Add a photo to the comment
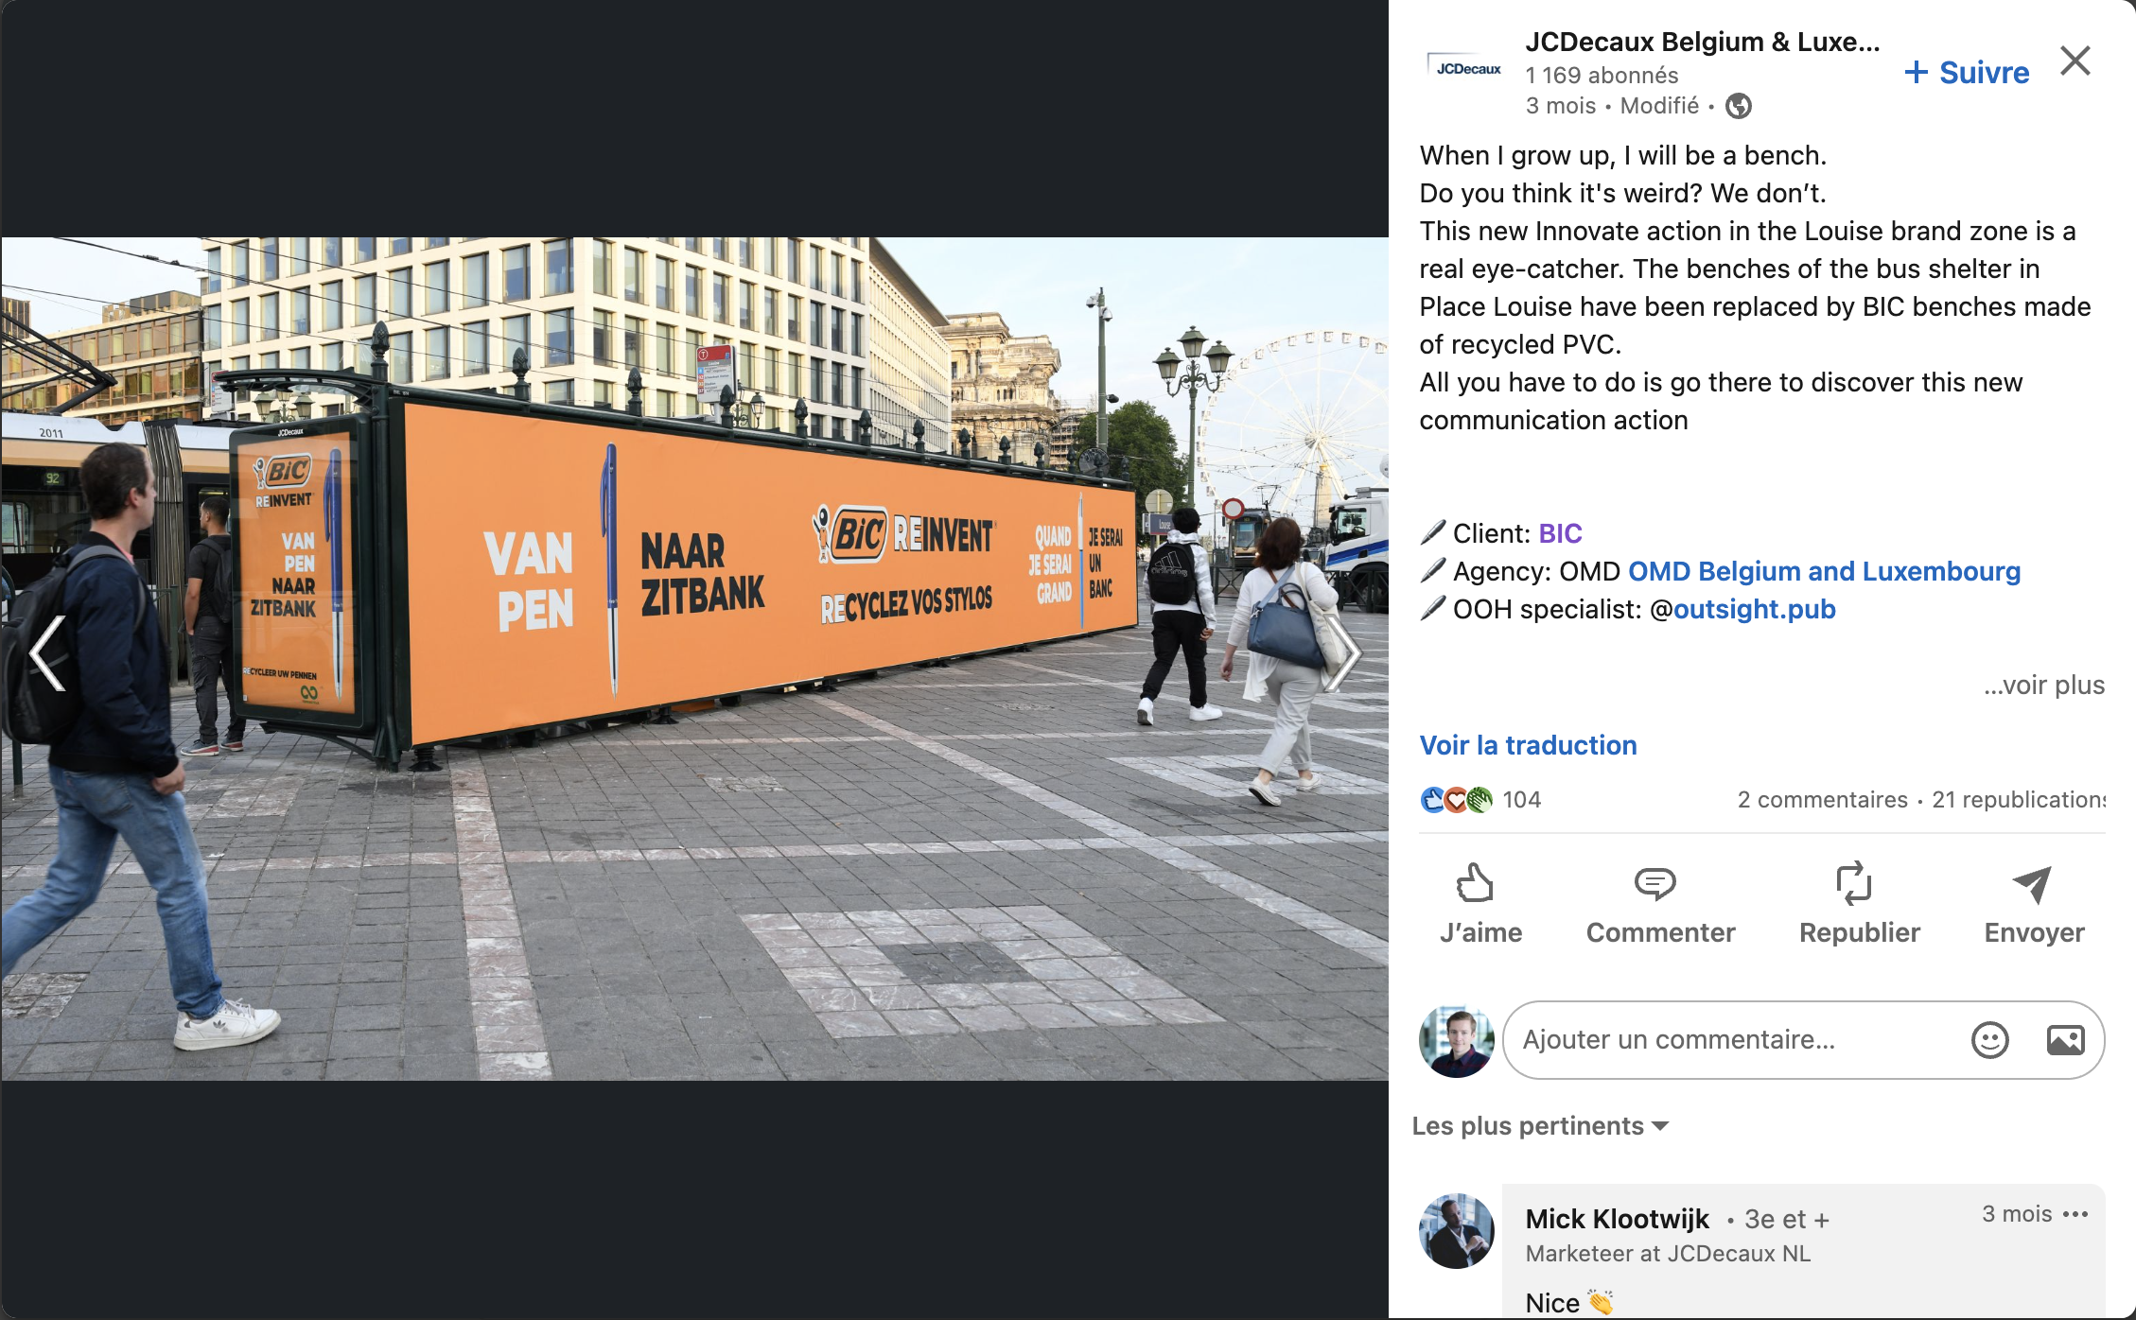 coord(2065,1040)
